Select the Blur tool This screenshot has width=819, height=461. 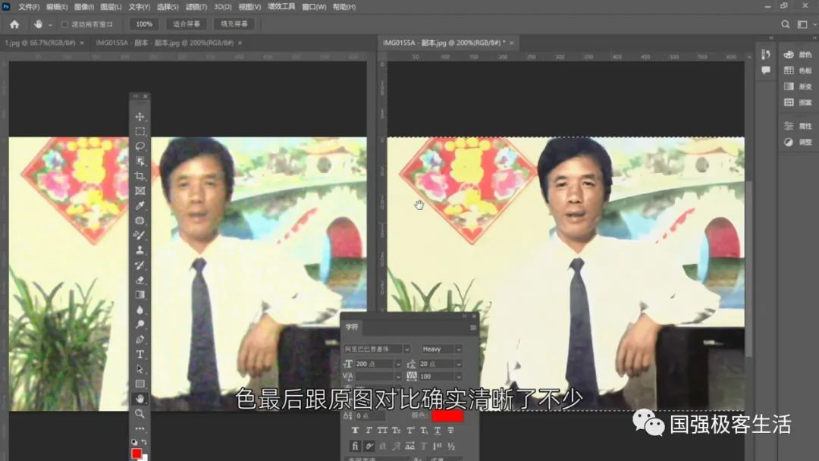(140, 309)
